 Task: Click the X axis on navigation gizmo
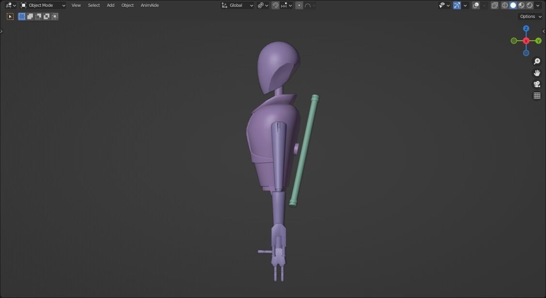[526, 41]
